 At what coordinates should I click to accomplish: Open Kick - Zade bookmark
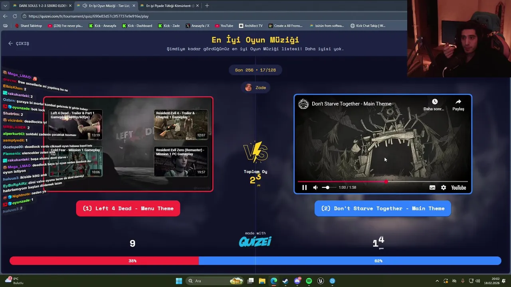(169, 26)
